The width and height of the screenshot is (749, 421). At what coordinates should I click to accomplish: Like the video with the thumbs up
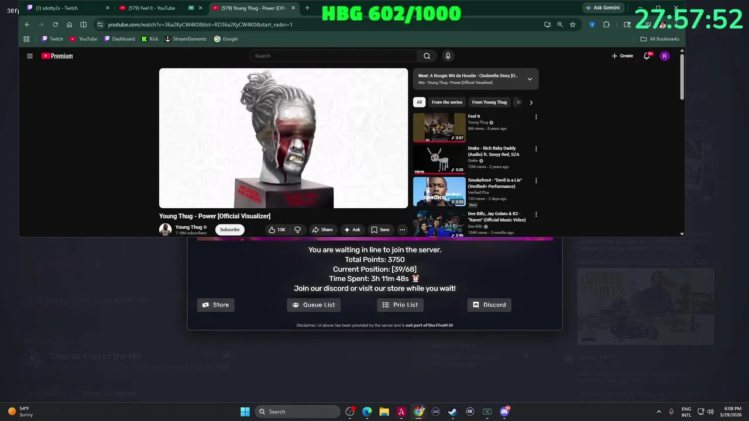pos(277,230)
